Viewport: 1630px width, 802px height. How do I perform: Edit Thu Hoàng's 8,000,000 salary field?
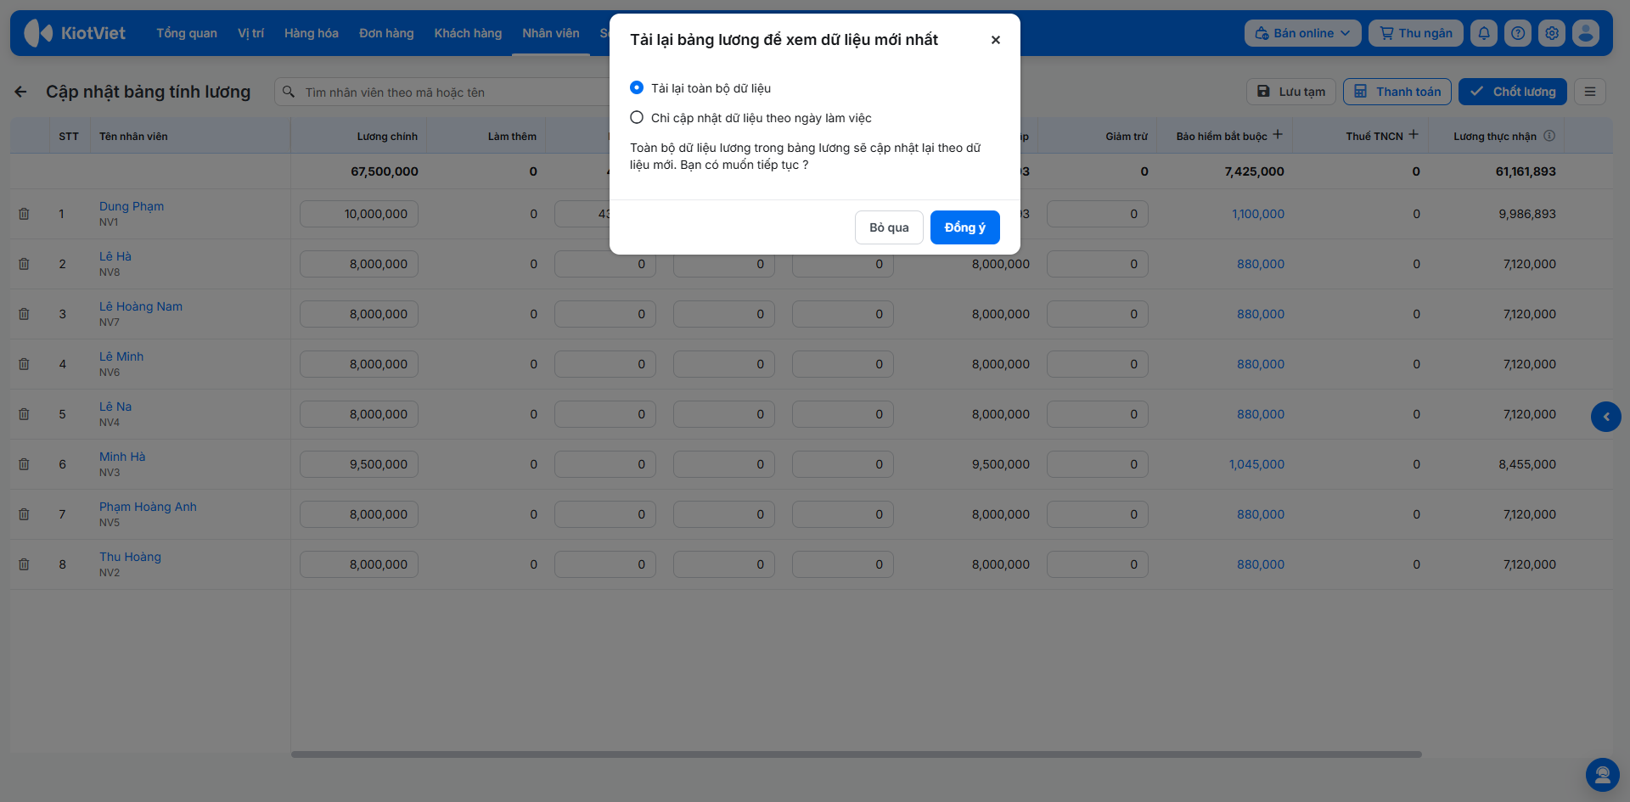tap(359, 564)
